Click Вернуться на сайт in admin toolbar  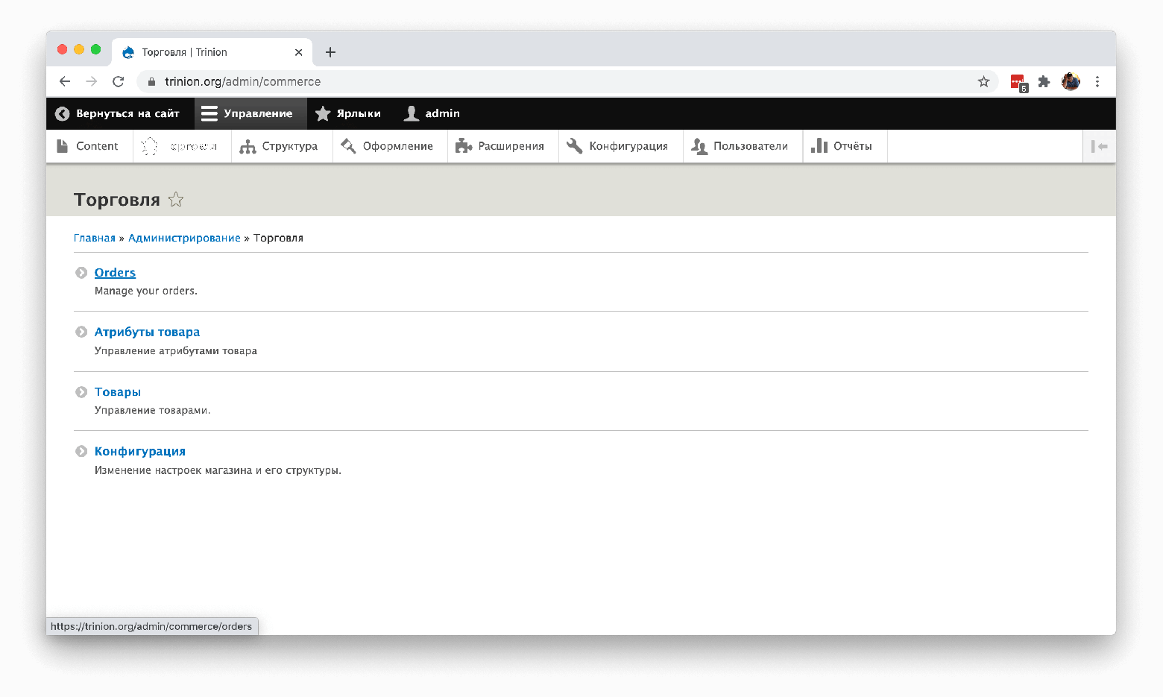pos(119,113)
